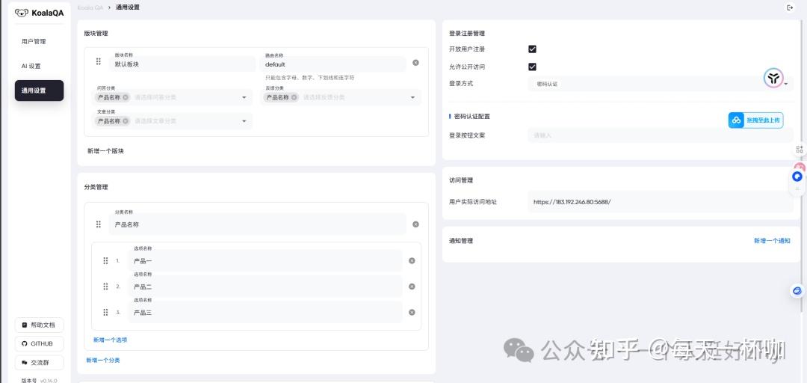Screen dimensions: 807x383
Task: Click drag handle beside 产品三
Action: 105,313
